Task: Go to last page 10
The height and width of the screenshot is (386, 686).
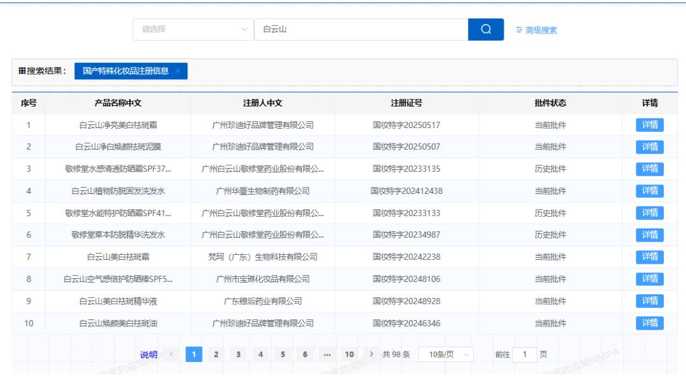Action: point(349,355)
